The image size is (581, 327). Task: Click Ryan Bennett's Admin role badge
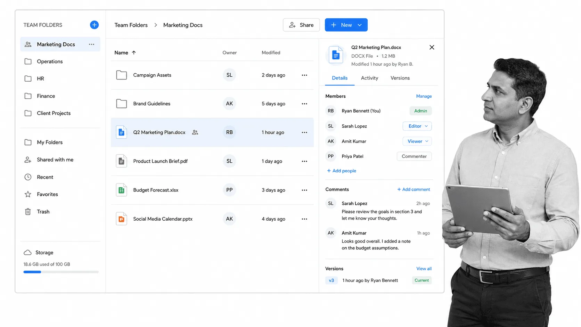point(420,111)
